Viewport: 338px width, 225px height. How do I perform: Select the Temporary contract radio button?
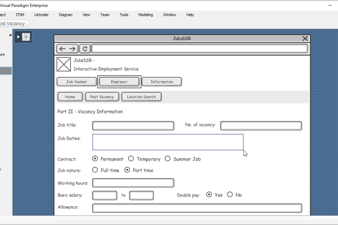point(131,159)
